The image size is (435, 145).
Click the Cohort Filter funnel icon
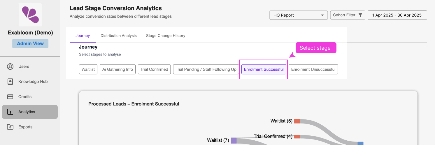(360, 15)
